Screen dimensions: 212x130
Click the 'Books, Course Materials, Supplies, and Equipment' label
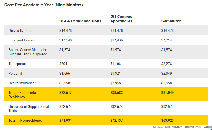click(x=28, y=52)
